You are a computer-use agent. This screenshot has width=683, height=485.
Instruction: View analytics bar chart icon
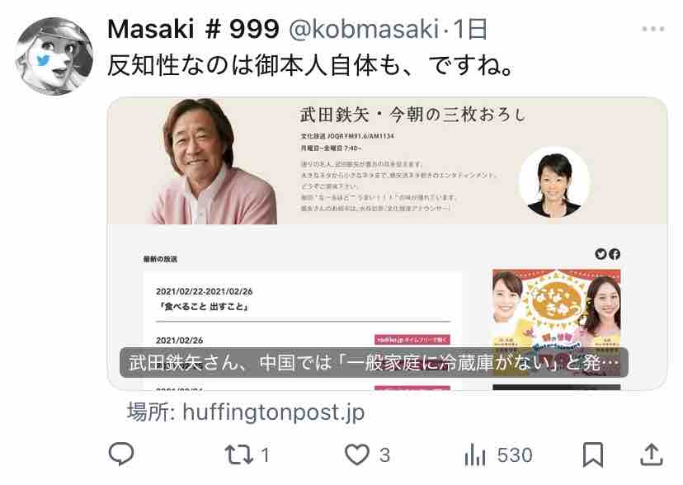(x=475, y=455)
